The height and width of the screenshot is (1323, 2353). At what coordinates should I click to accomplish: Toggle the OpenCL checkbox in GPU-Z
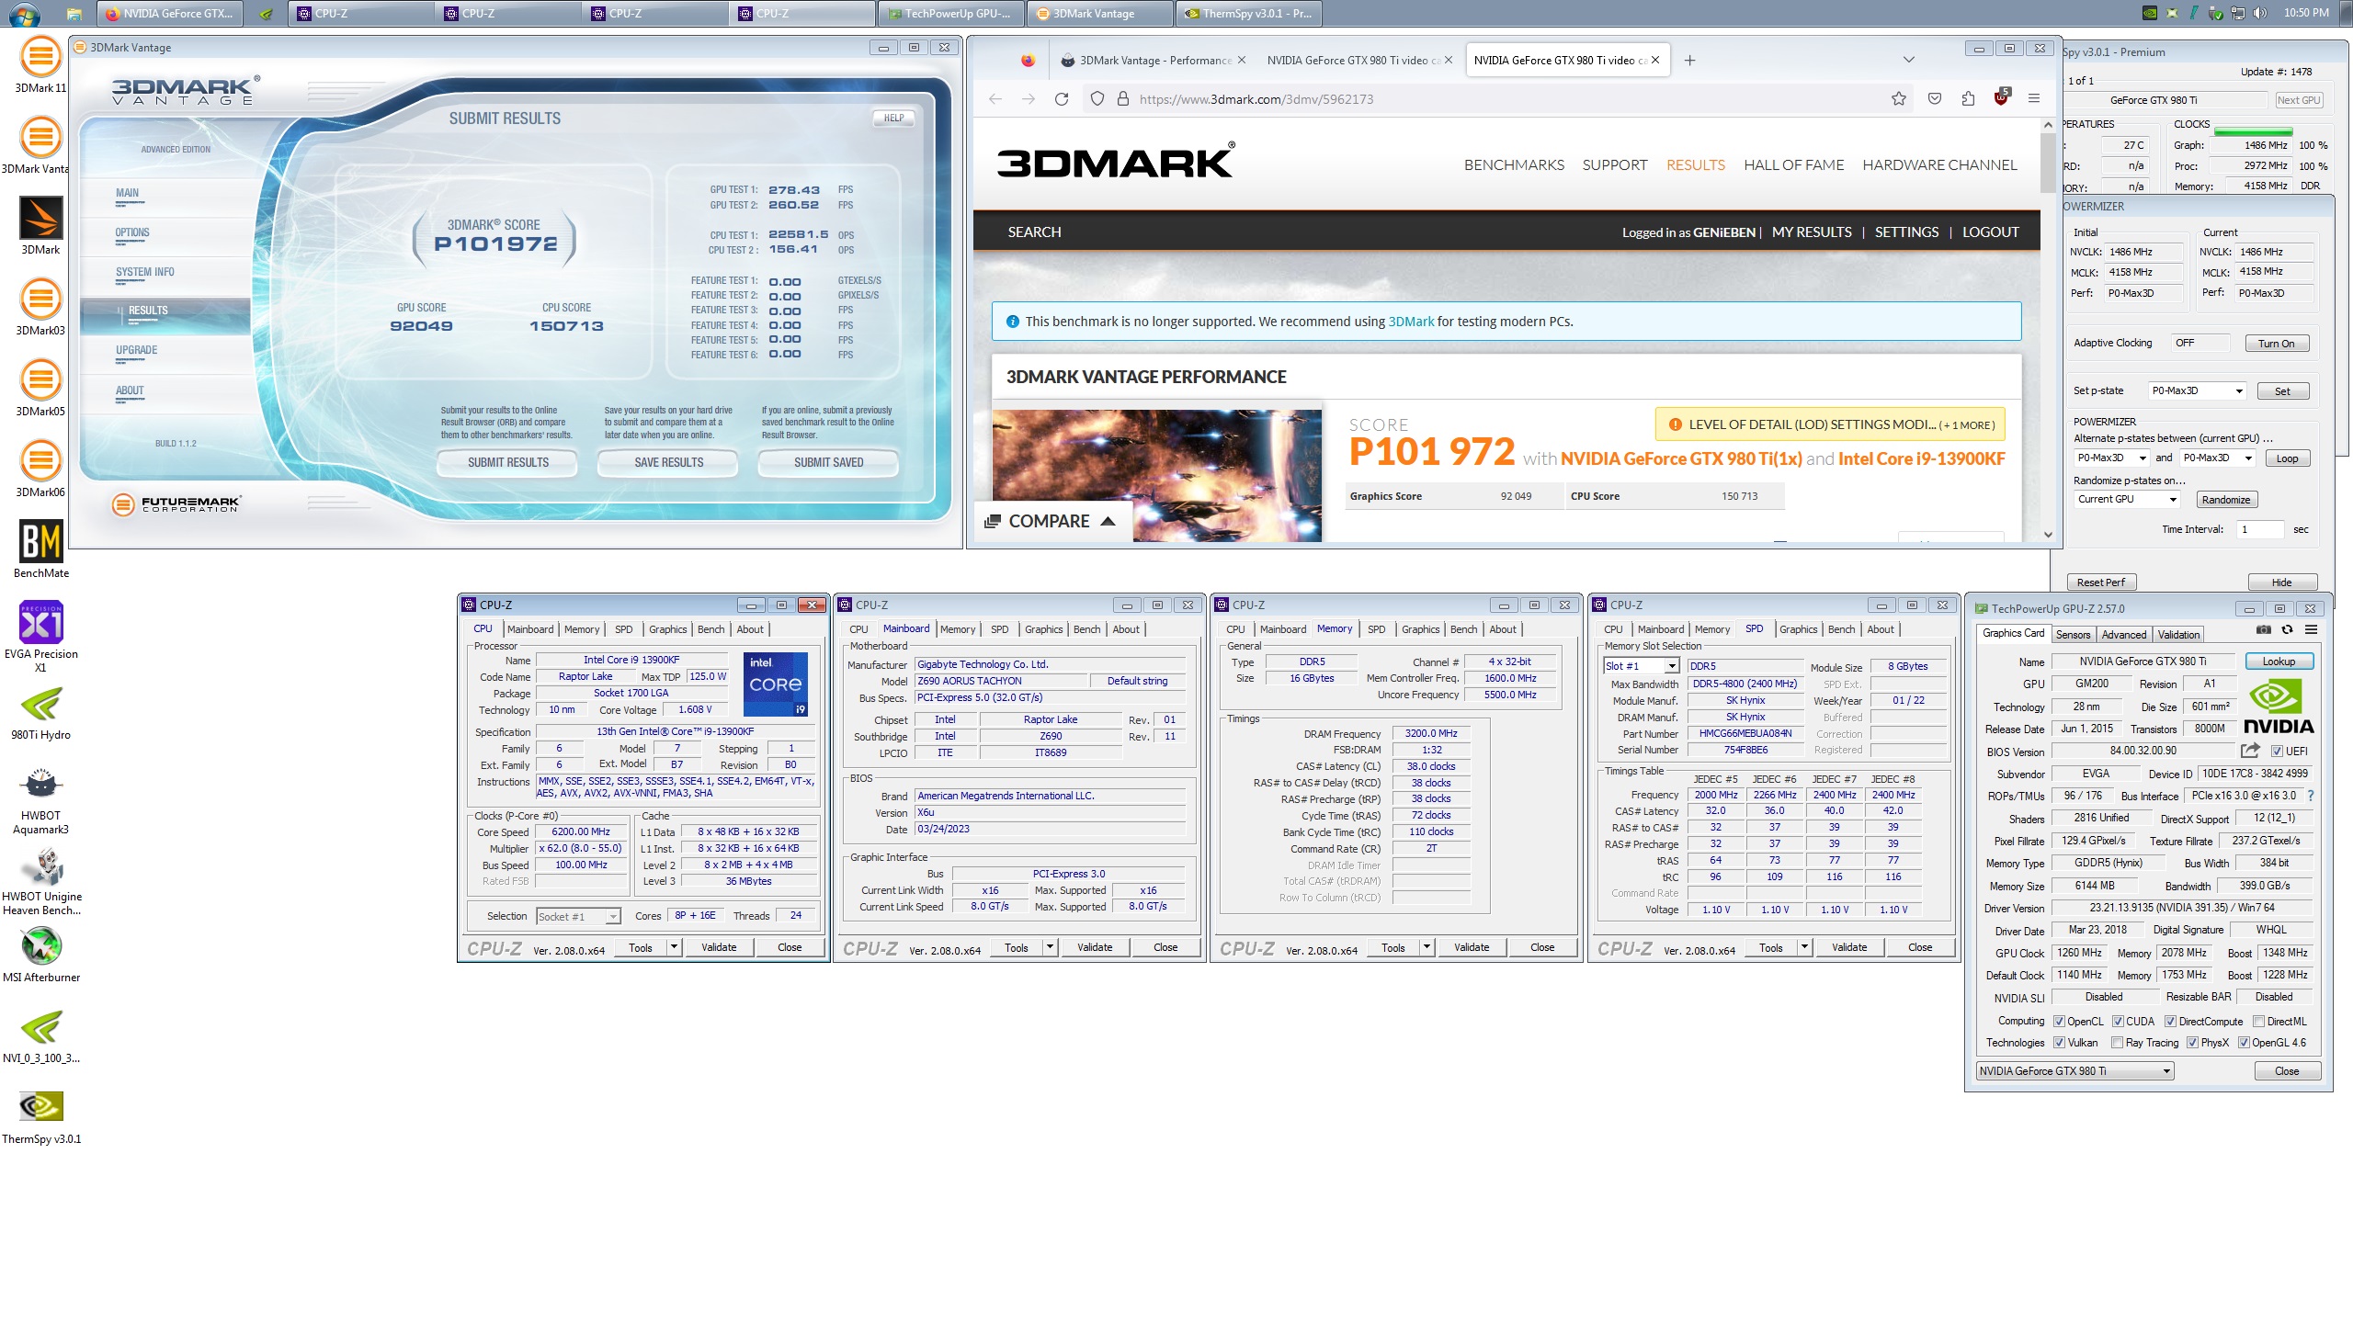pyautogui.click(x=2060, y=1022)
